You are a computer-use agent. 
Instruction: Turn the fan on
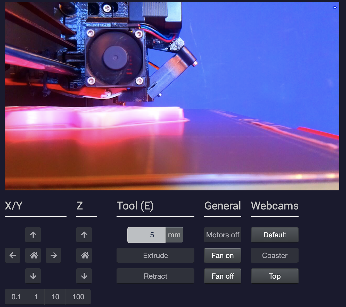pos(223,255)
